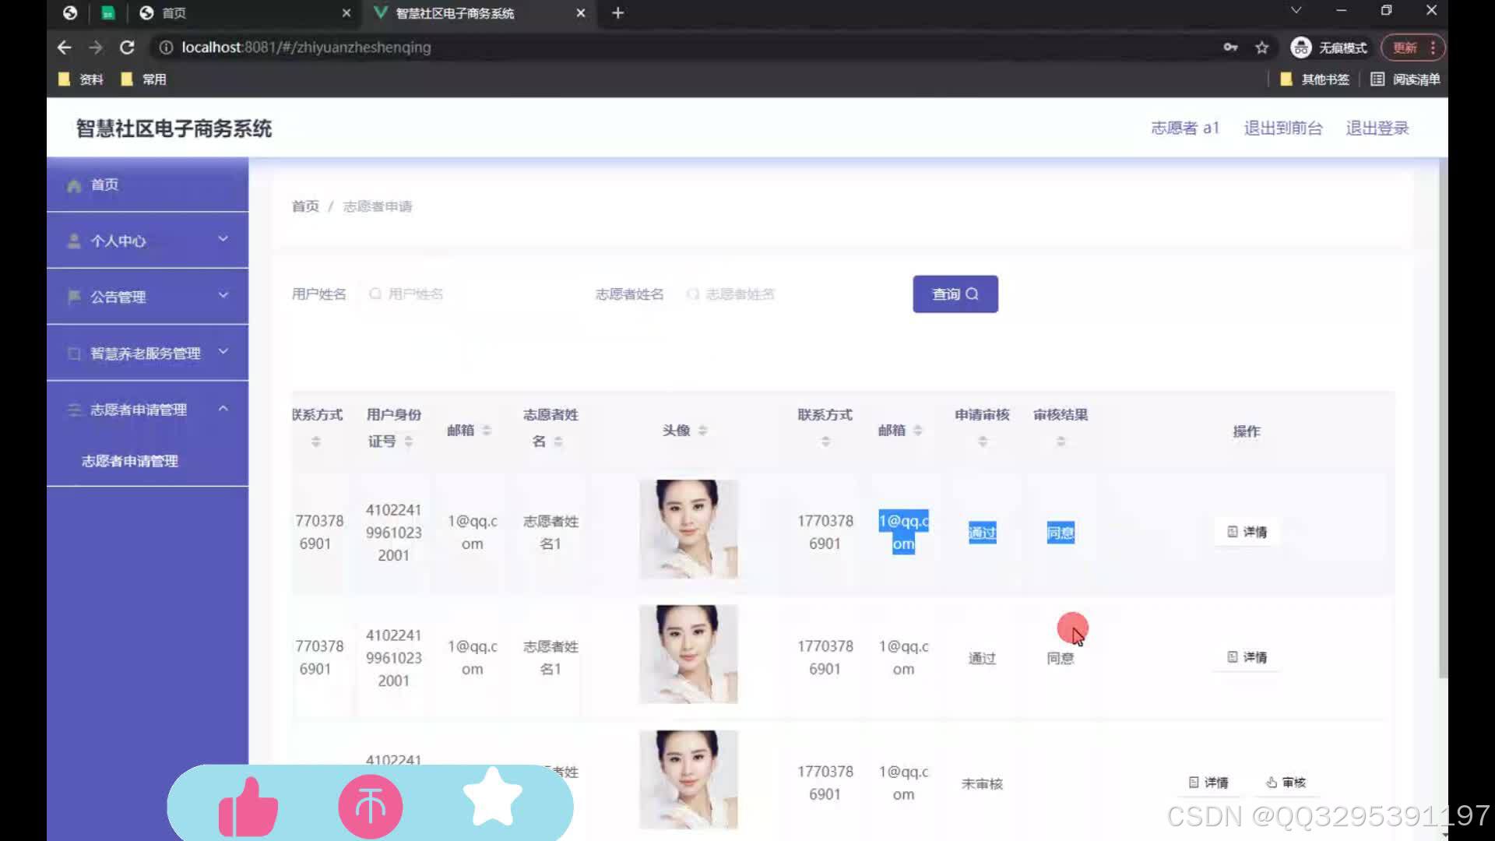1495x841 pixels.
Task: Sort by 用户身份证号 column
Action: pos(408,442)
